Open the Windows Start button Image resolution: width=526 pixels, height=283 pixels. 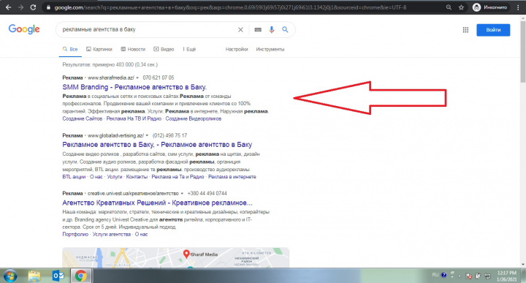click(10, 276)
